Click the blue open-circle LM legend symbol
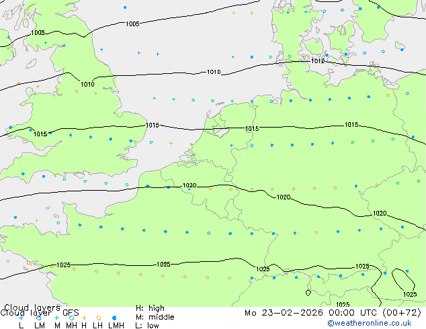 point(38,318)
